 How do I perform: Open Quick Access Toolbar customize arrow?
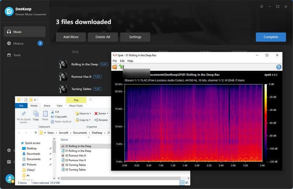(x=35, y=100)
